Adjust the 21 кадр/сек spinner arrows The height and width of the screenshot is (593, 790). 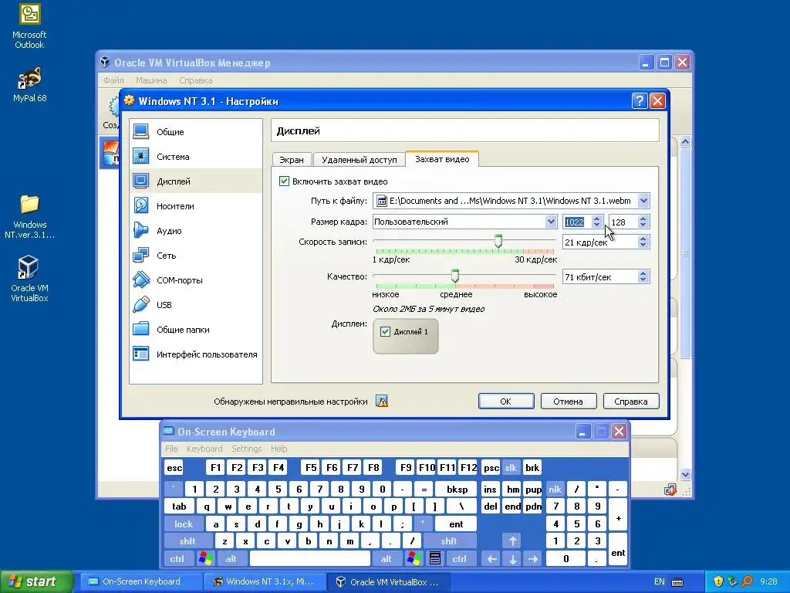point(643,242)
